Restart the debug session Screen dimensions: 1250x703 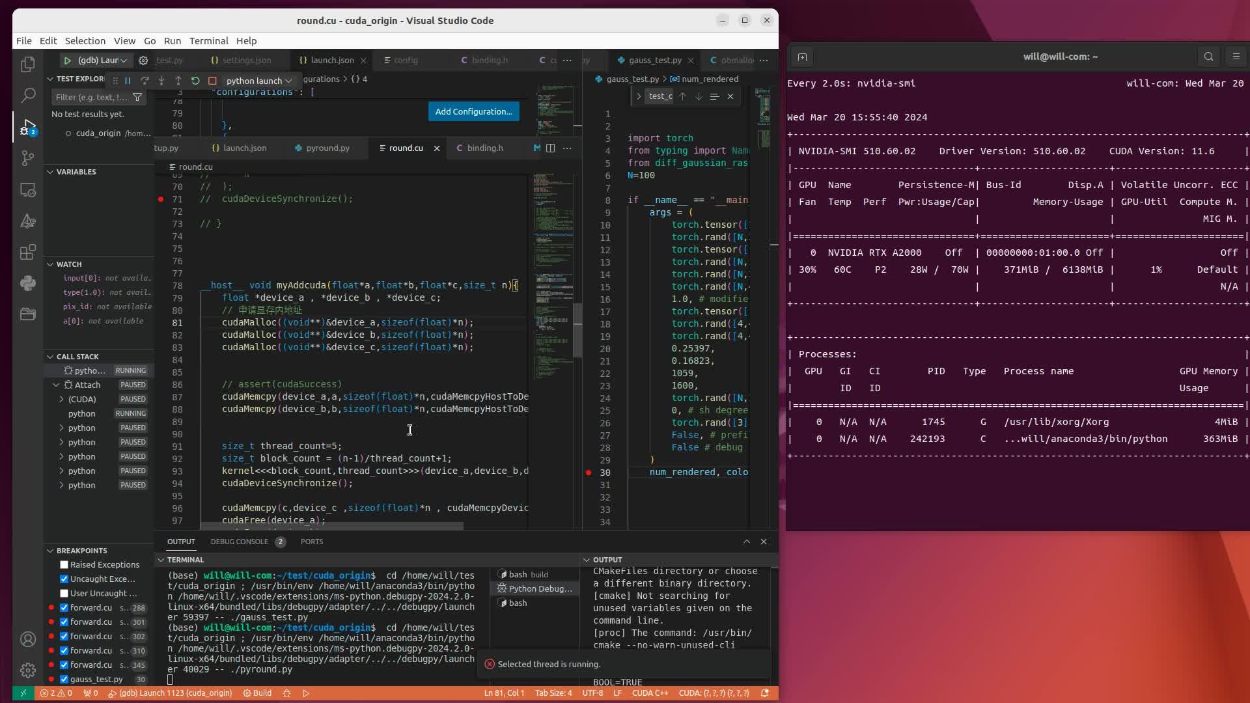pyautogui.click(x=195, y=81)
